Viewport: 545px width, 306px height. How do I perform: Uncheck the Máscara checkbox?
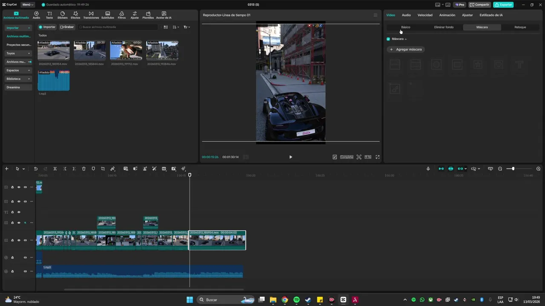tap(388, 39)
